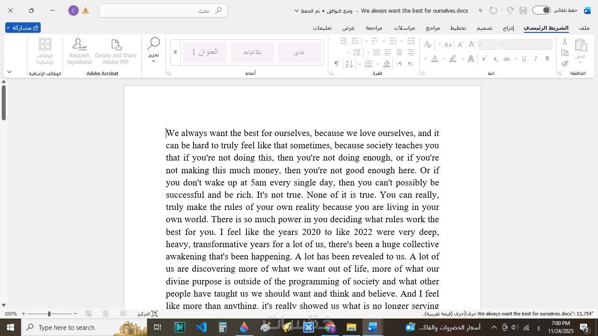The height and width of the screenshot is (336, 598).
Task: Clear all formatting with eraser A icon
Action: 428,44
